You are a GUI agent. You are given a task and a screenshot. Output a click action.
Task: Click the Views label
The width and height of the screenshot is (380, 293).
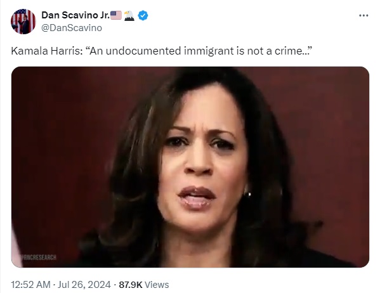pyautogui.click(x=157, y=285)
